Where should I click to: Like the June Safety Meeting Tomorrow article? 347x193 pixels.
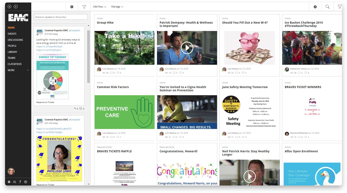pos(243,137)
